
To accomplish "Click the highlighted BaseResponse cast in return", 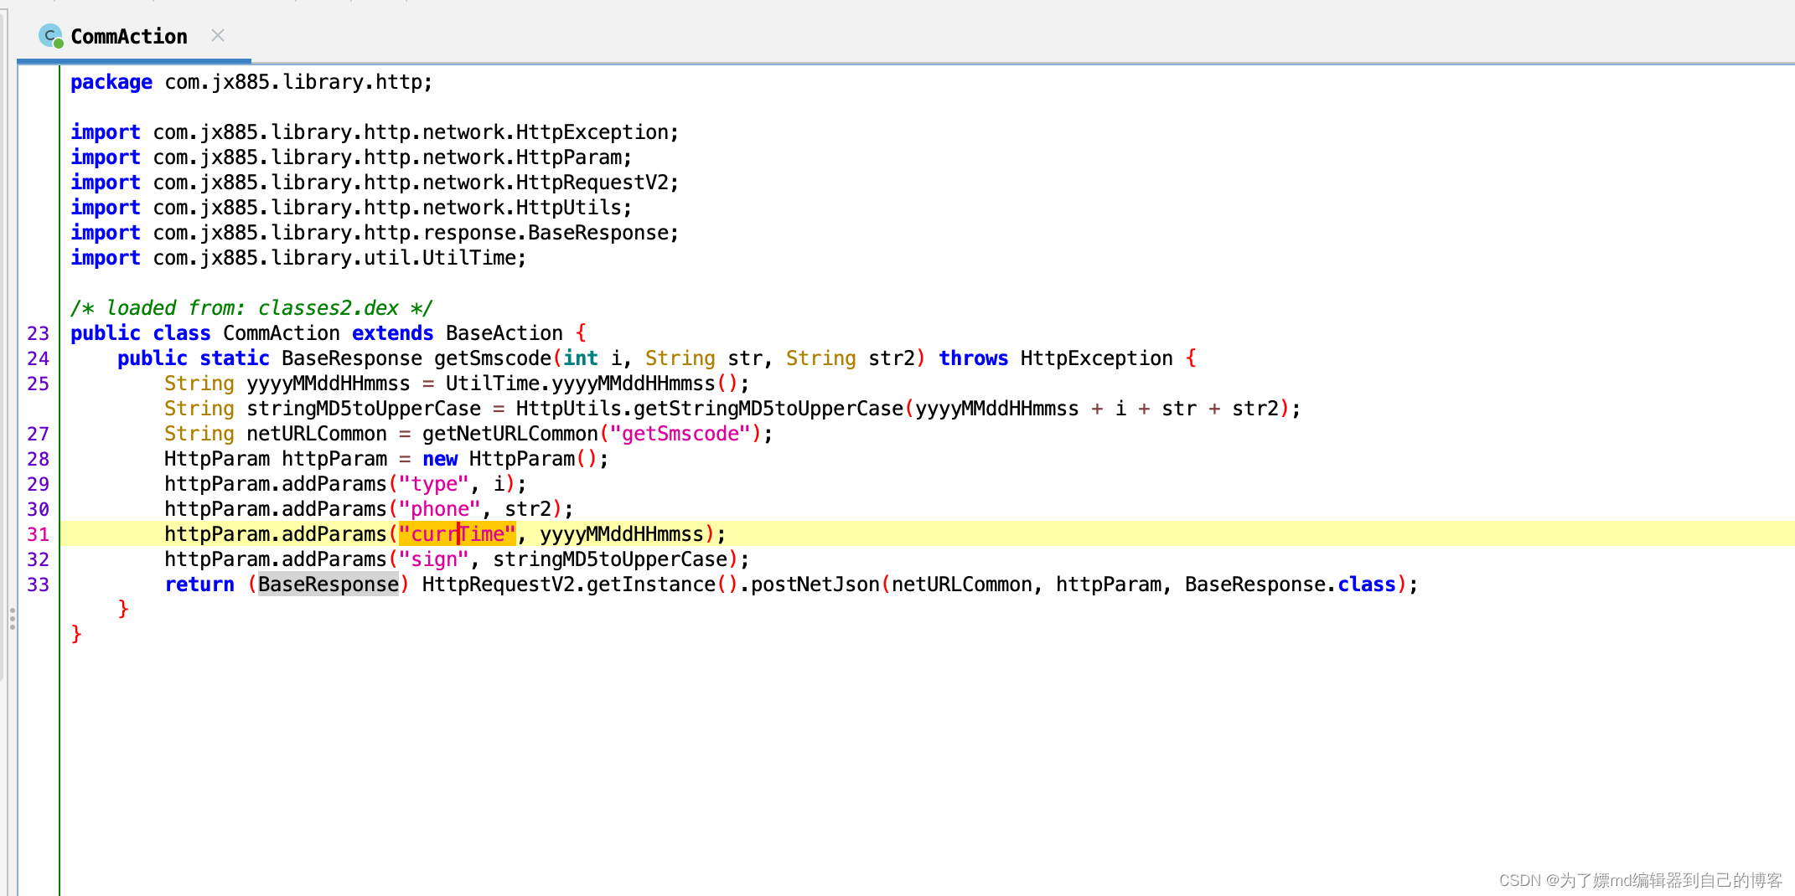I will click(328, 584).
